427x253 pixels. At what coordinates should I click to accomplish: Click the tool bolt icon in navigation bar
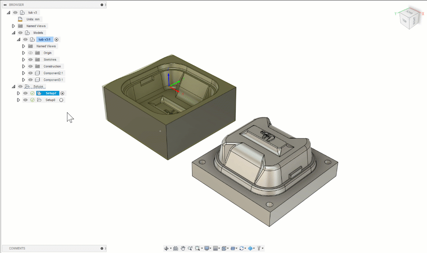(259, 248)
